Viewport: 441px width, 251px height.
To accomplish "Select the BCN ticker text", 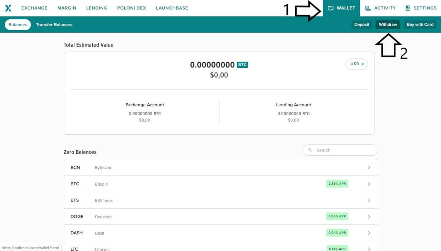I will click(x=75, y=167).
